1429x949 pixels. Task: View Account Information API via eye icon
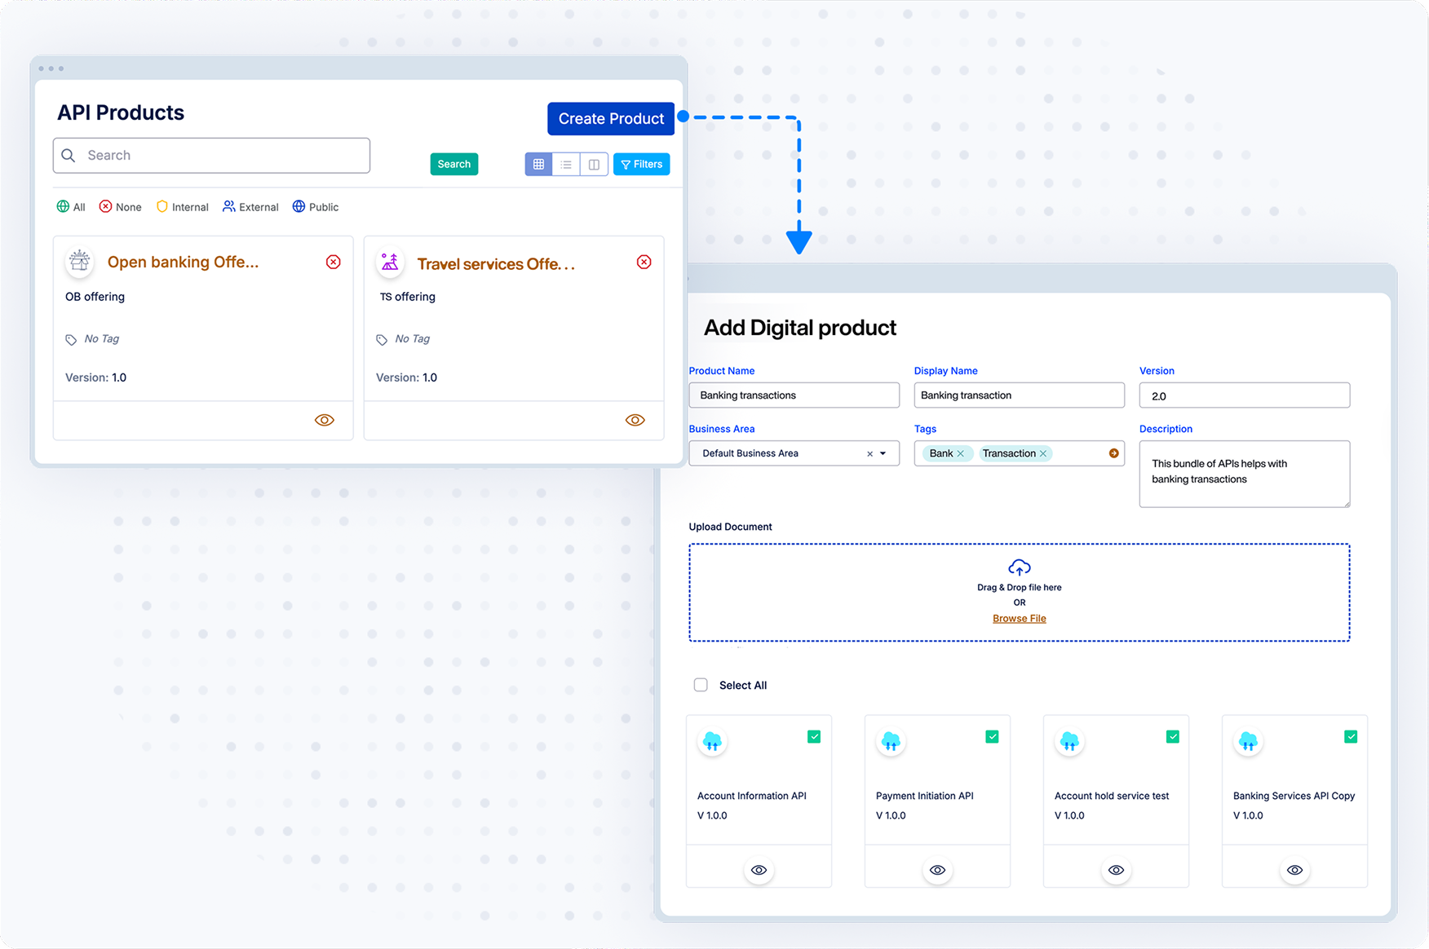tap(759, 870)
